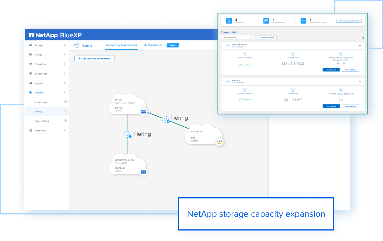Open the AFF-Production_0 three-dot menu
This screenshot has width=383, height=241.
(360, 45)
